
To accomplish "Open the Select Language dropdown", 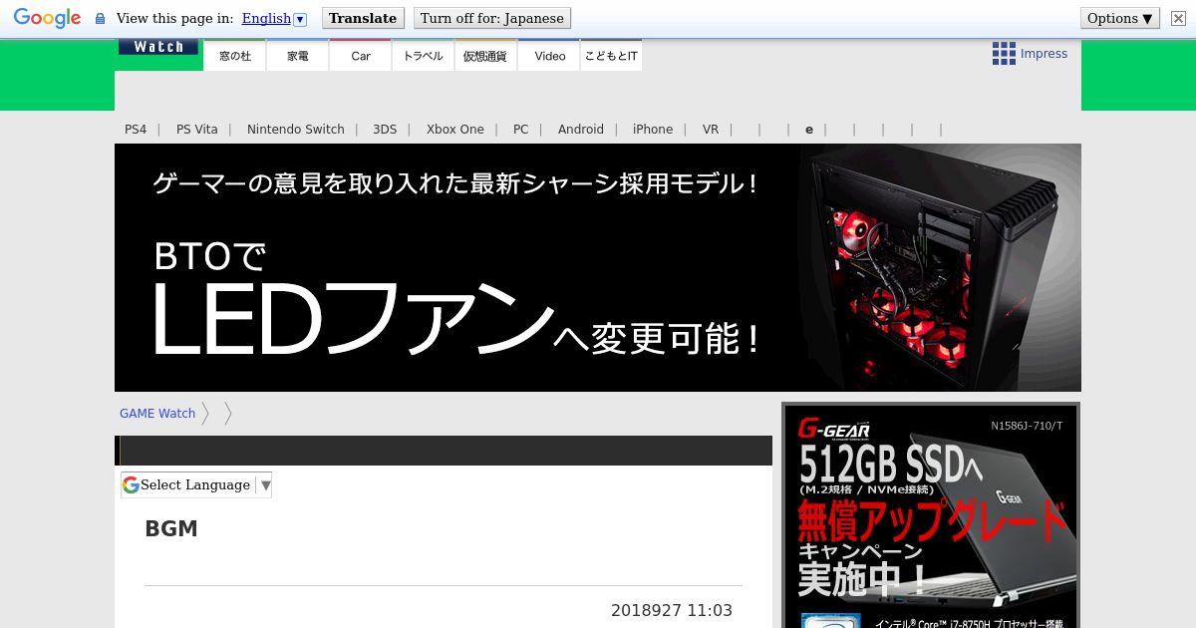I will [196, 485].
